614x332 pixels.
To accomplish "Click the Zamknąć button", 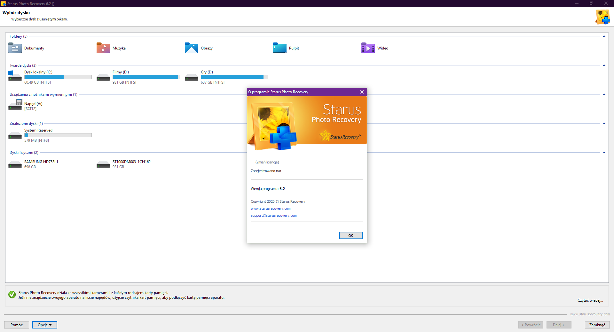I will point(597,325).
